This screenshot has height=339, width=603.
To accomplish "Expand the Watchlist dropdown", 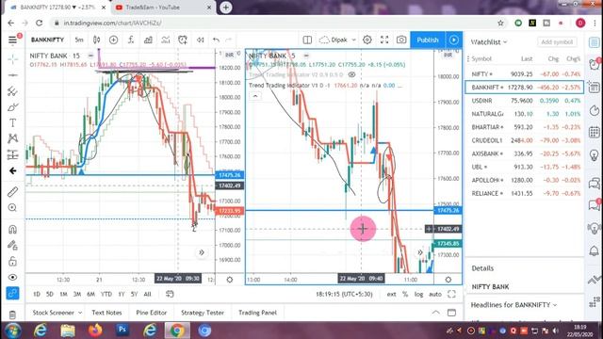I will (x=489, y=41).
